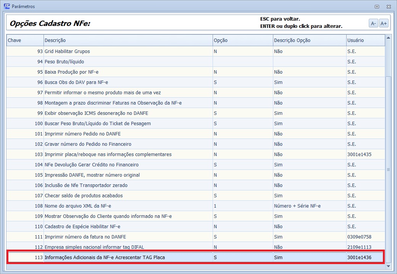Screen dimensions: 397x274
Task: Sort by the Descrição column header
Action: tap(128, 40)
